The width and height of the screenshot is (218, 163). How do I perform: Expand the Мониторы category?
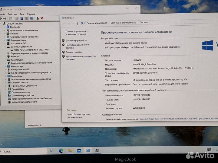(5, 76)
